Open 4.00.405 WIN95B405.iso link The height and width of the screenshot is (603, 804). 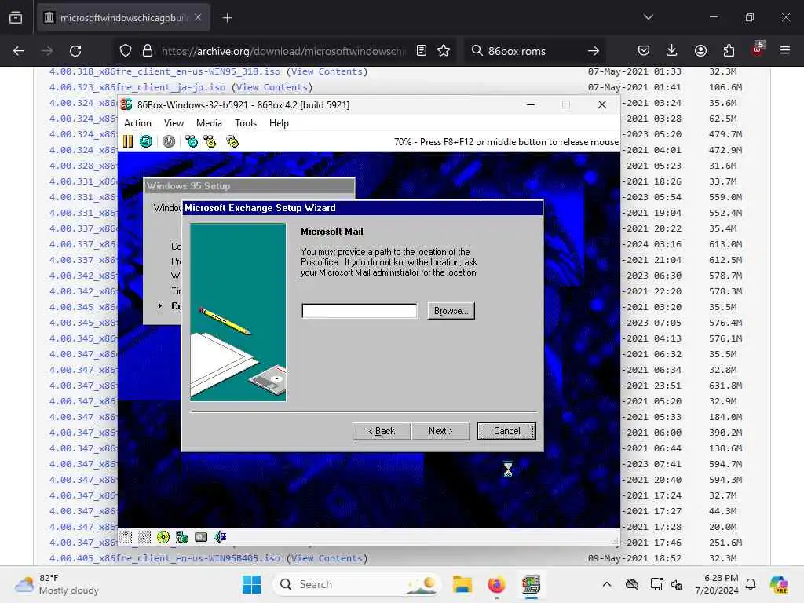coord(165,558)
